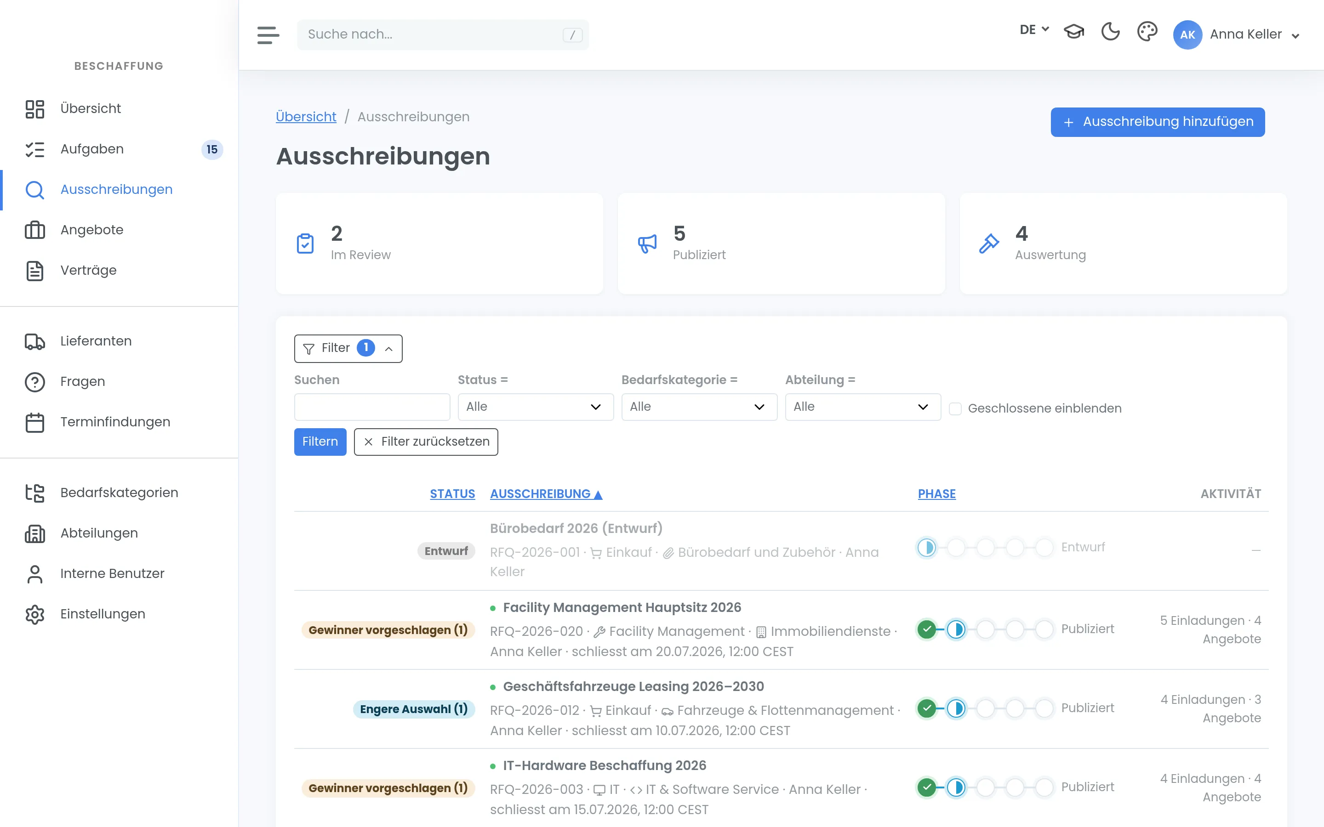
Task: Click the Lieferanten truck icon
Action: [35, 341]
